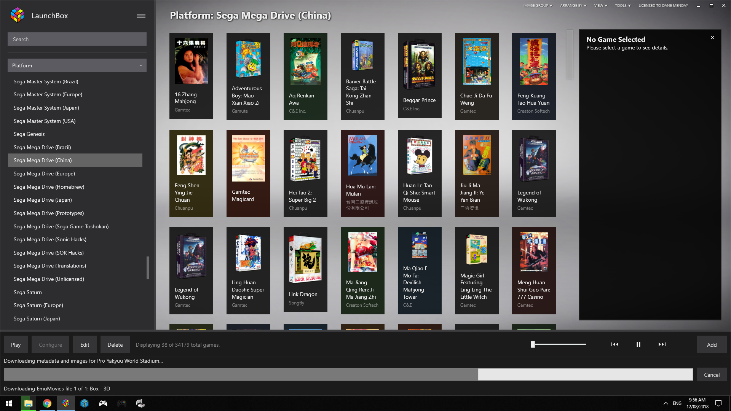
Task: Select Huan Le Tao Qi Shu: Smart Mouse
Action: coord(420,174)
